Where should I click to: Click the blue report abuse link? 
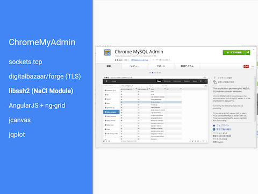coord(224,129)
